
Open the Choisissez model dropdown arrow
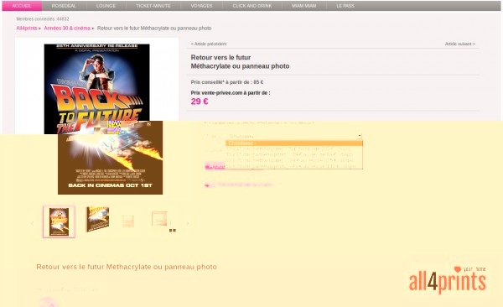pyautogui.click(x=360, y=136)
